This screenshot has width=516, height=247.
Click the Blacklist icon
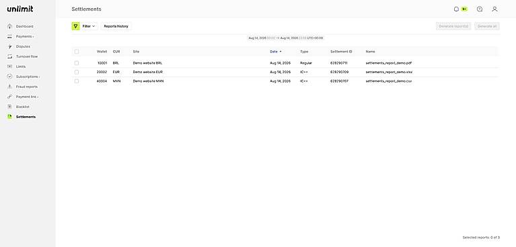pyautogui.click(x=9, y=107)
